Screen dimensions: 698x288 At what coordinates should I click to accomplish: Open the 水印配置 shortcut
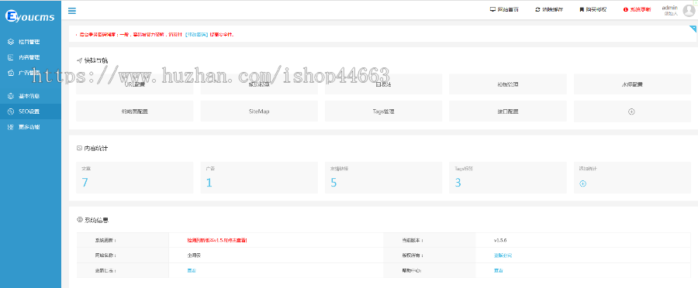pos(632,84)
